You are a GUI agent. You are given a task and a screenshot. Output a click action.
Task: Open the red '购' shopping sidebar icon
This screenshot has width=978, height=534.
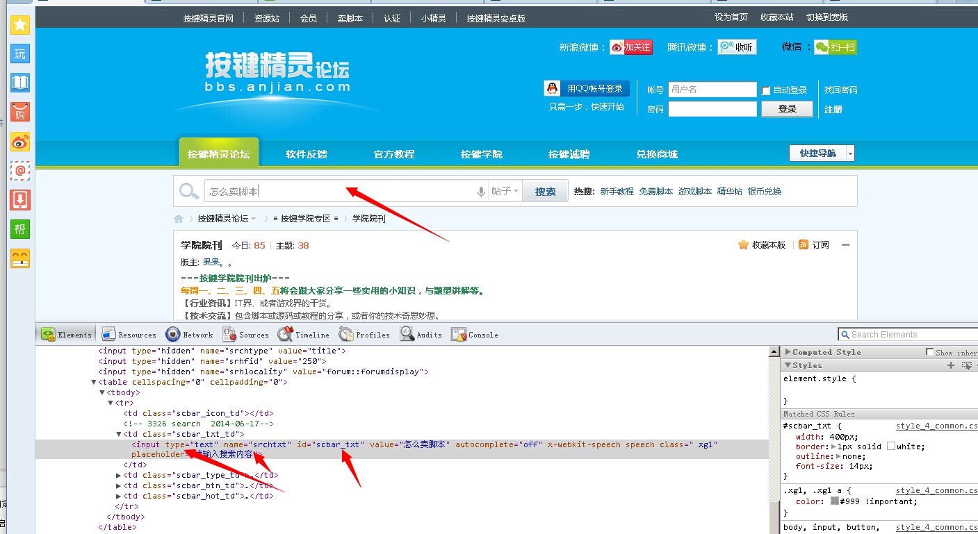coord(20,112)
